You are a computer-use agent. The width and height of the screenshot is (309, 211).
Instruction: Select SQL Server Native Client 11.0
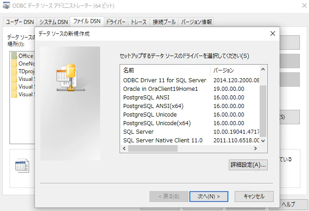[x=163, y=140]
